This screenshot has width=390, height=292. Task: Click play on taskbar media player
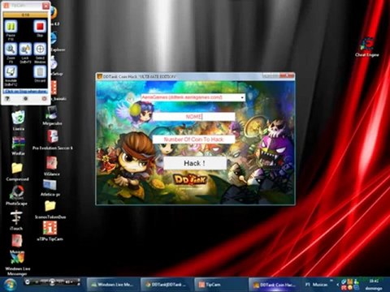pyautogui.click(x=52, y=282)
